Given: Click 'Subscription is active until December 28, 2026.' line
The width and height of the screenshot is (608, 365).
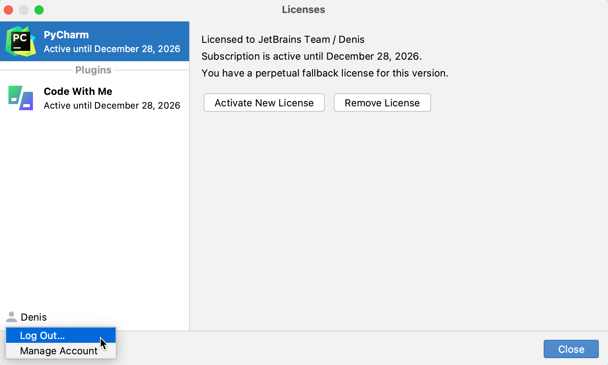Looking at the screenshot, I should click(312, 56).
